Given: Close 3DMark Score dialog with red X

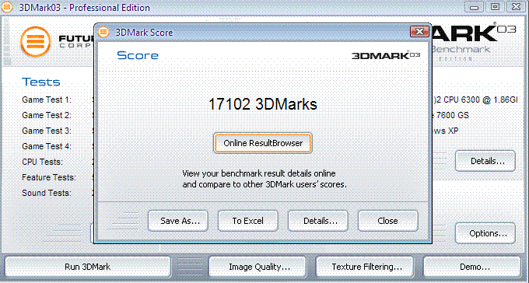Looking at the screenshot, I should (x=419, y=32).
